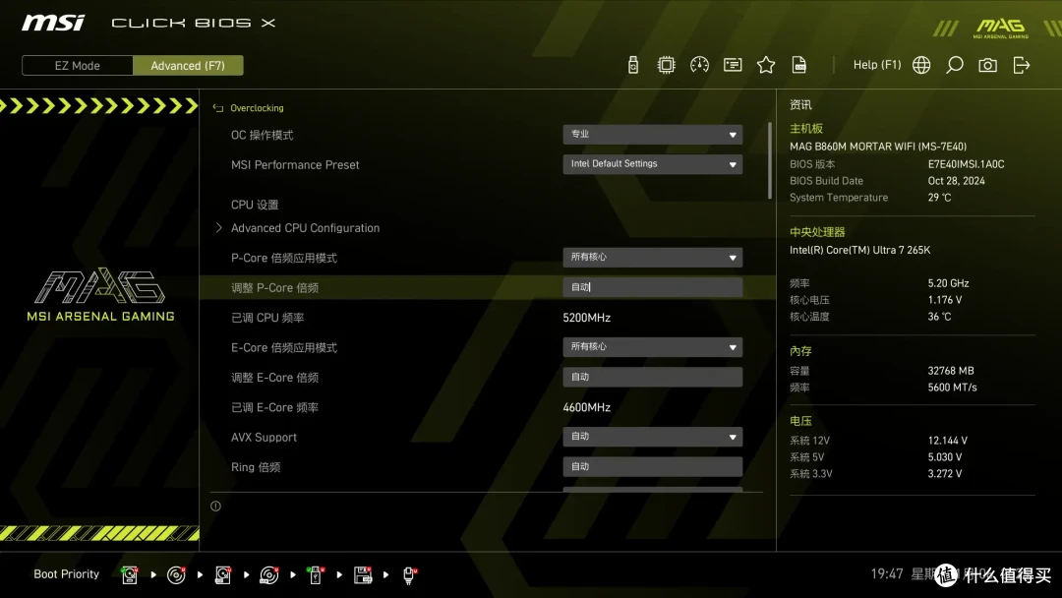Click the 19:47 clock in the footer

click(887, 574)
